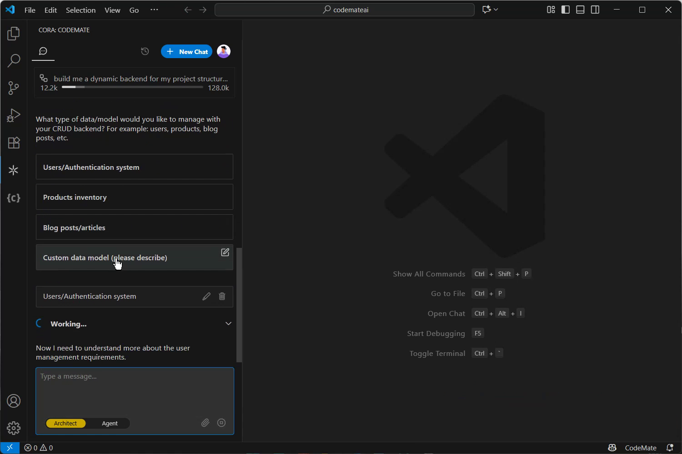Screen dimensions: 682x454
Task: Open the File menu
Action: pos(30,10)
